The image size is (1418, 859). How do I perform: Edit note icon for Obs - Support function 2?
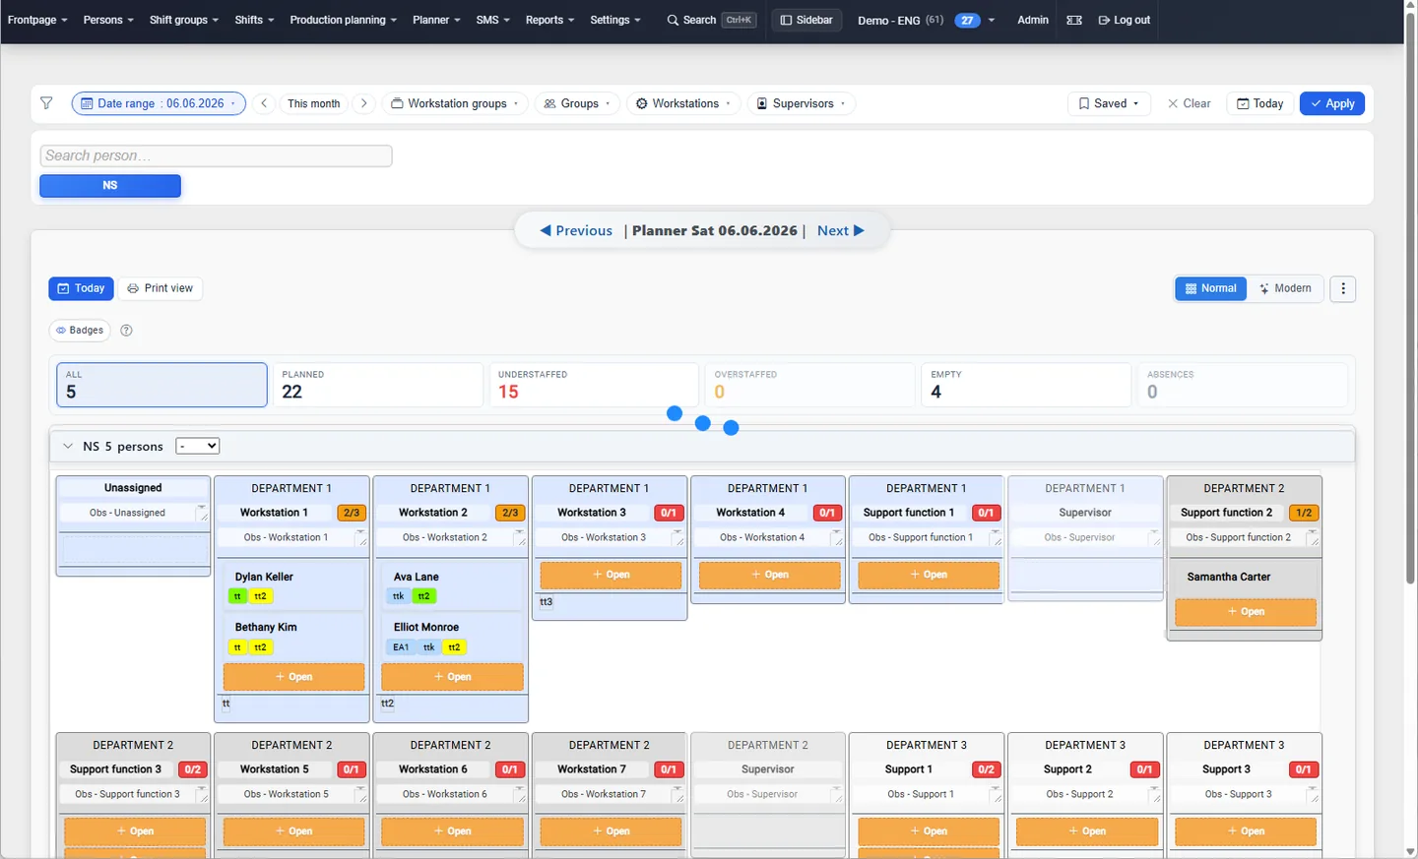click(1313, 538)
